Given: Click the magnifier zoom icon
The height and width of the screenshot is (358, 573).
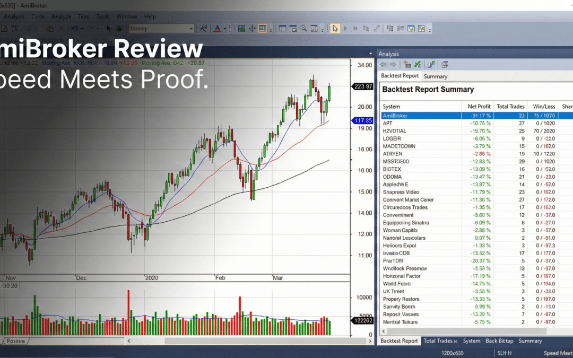Looking at the screenshot, I should coord(303,29).
